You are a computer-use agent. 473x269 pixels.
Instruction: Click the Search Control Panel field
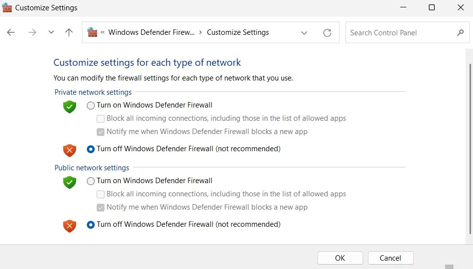coord(407,32)
